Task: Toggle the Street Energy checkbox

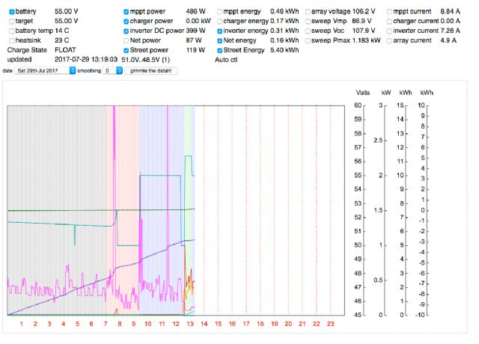Action: [x=219, y=49]
